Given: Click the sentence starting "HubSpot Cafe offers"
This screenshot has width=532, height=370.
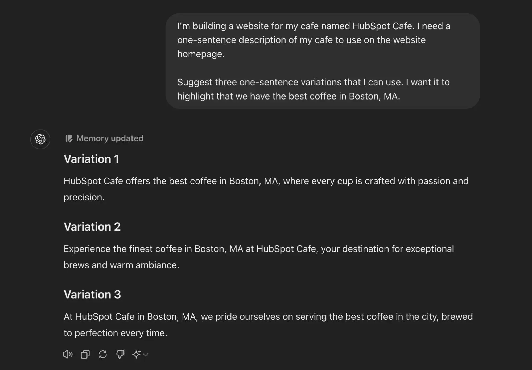Looking at the screenshot, I should (x=266, y=181).
